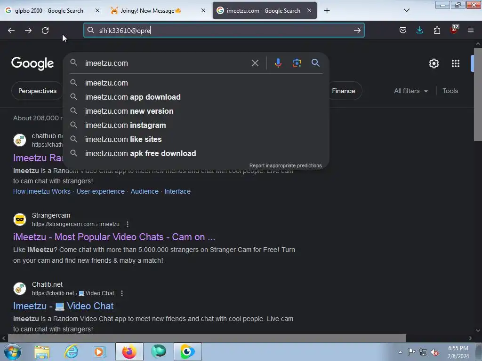The height and width of the screenshot is (361, 482).
Task: Open the Firefox hamburger menu
Action: [471, 30]
